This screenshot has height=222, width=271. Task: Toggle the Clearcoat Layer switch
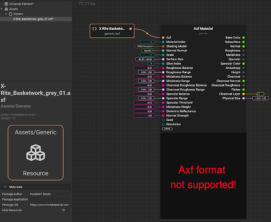(260, 94)
